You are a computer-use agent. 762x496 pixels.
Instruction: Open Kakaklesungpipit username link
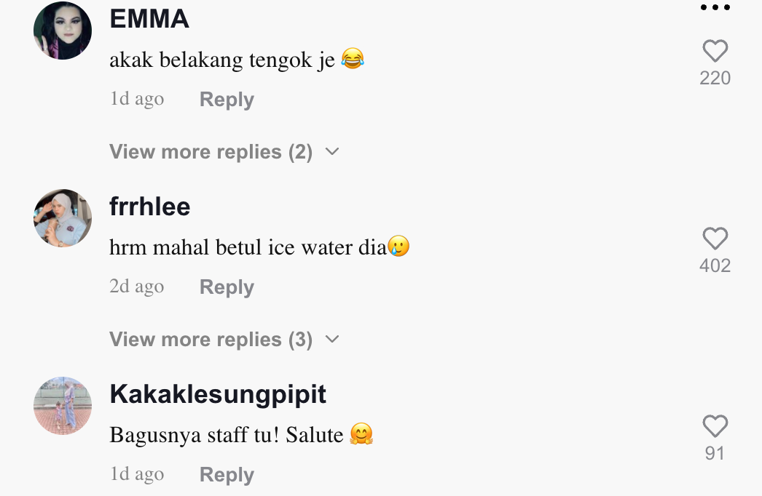pos(218,395)
